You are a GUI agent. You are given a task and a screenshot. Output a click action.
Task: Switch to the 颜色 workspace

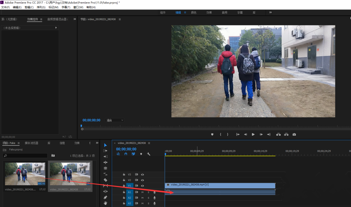[194, 12]
